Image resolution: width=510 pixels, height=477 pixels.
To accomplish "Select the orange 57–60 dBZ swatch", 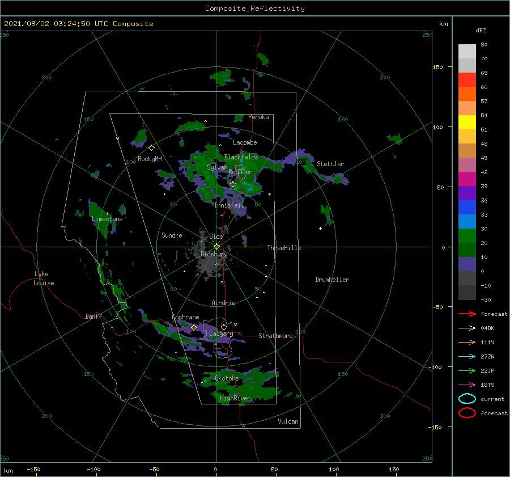I will tap(467, 94).
